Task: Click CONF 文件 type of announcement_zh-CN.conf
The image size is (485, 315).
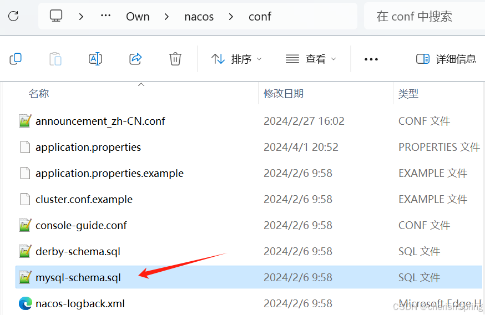Action: (x=424, y=121)
